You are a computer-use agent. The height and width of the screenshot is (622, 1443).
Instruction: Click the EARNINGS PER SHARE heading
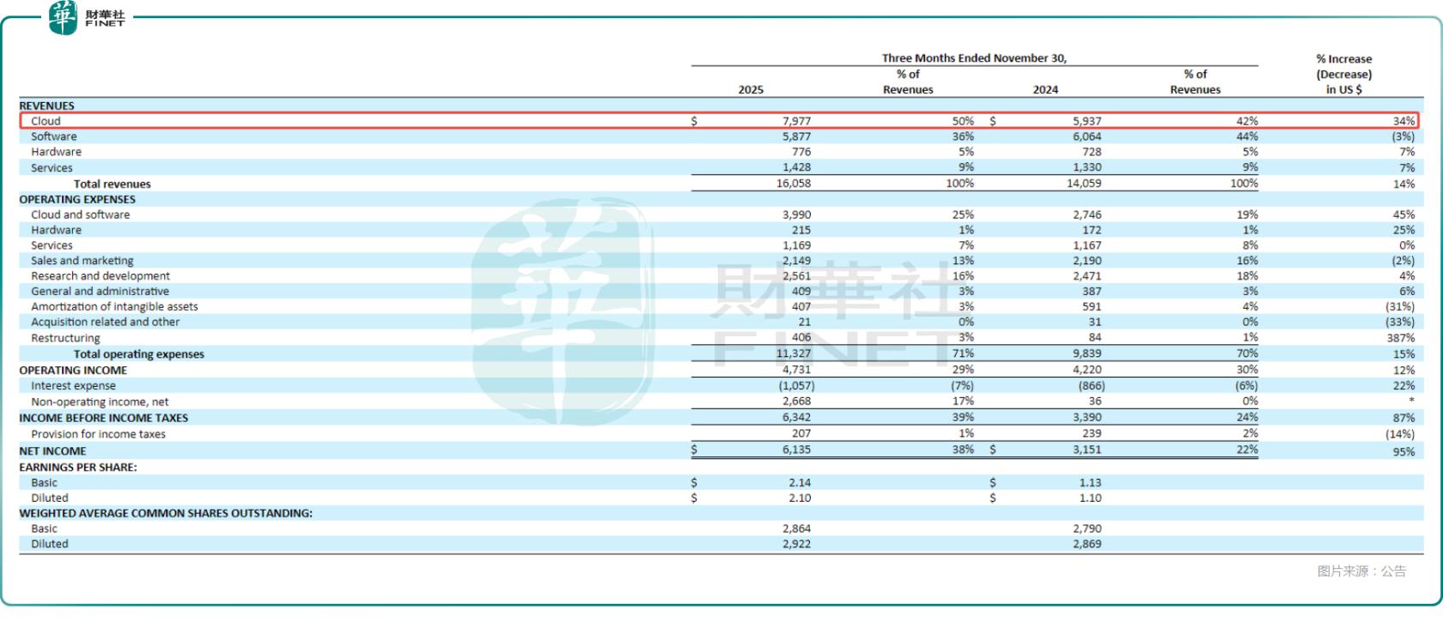(78, 468)
